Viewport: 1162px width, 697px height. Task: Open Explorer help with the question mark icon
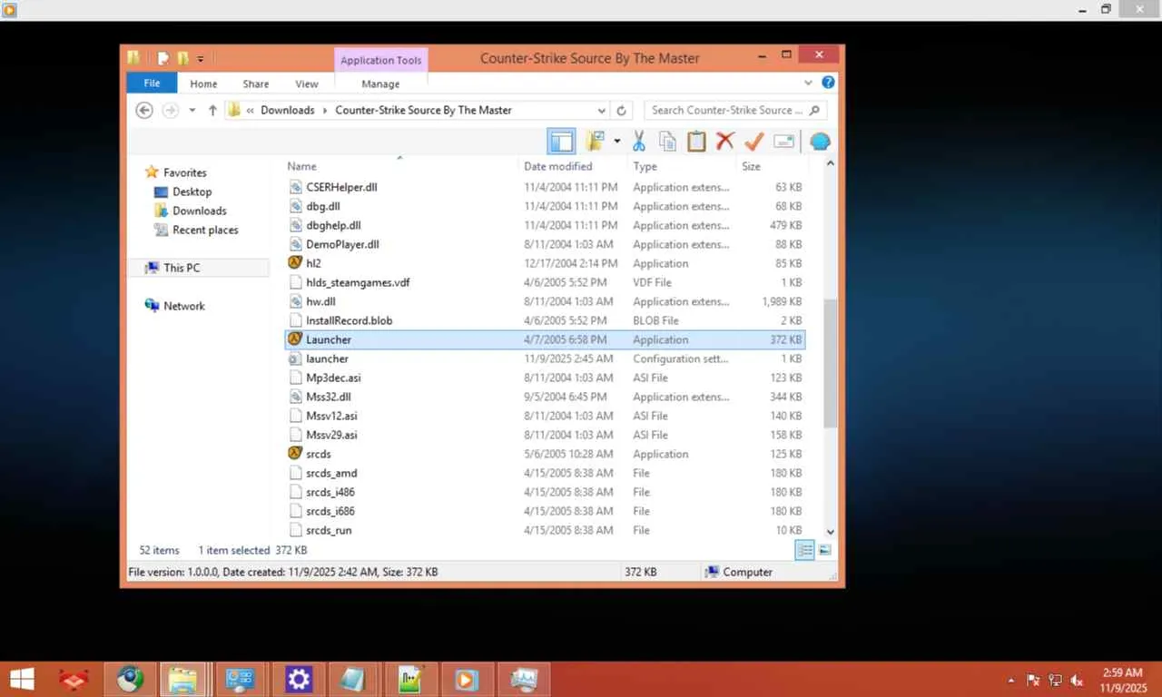[828, 83]
